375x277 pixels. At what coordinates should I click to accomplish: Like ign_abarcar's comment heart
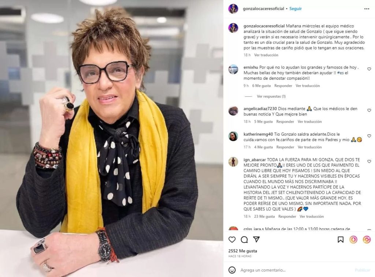(x=369, y=162)
